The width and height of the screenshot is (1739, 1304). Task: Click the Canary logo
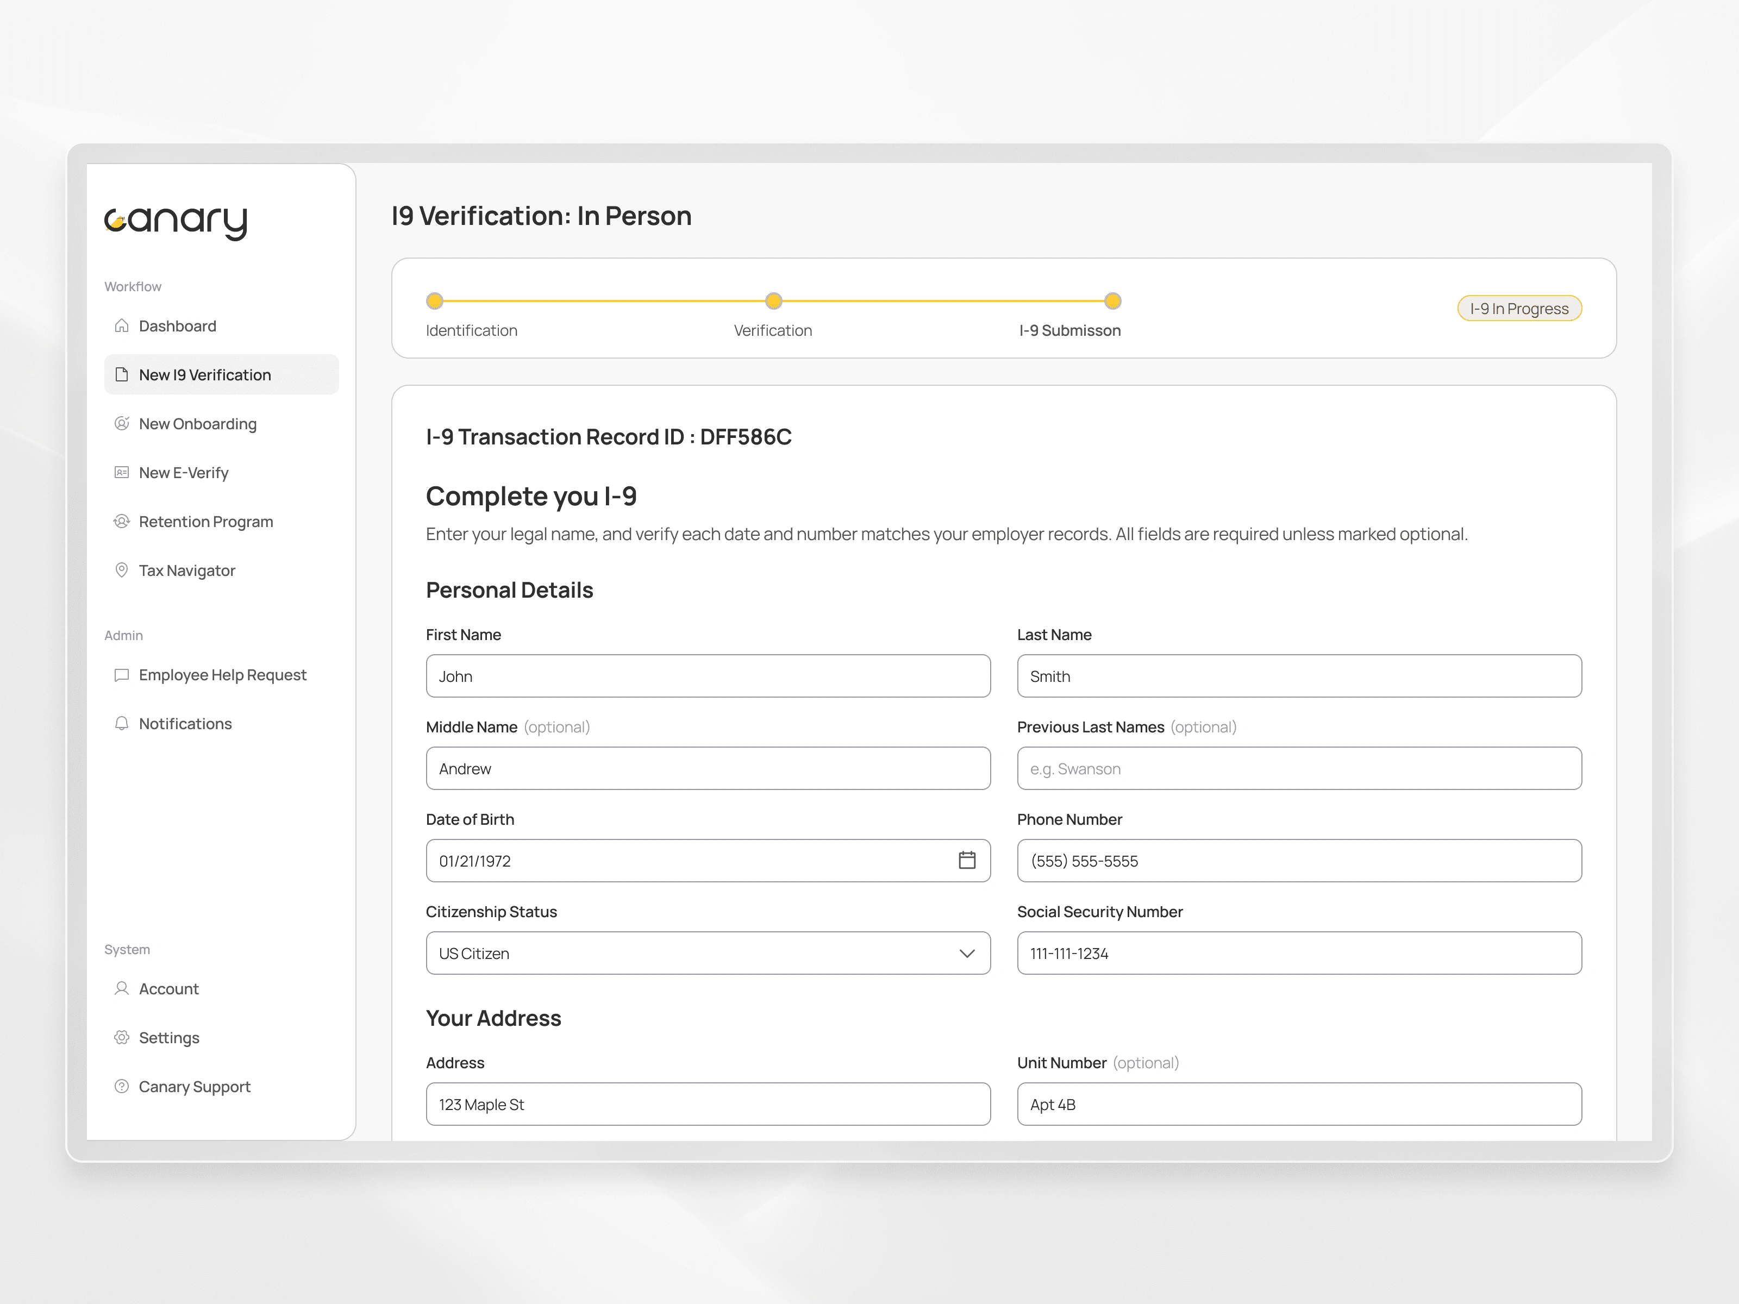(176, 222)
